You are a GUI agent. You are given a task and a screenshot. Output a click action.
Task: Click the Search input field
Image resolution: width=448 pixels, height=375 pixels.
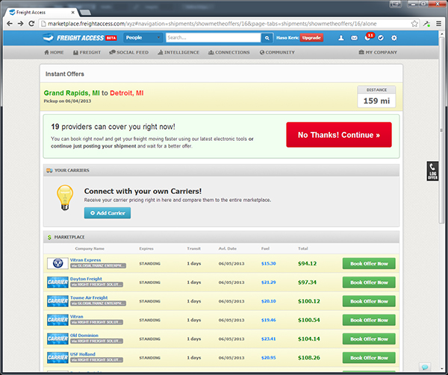tap(214, 37)
